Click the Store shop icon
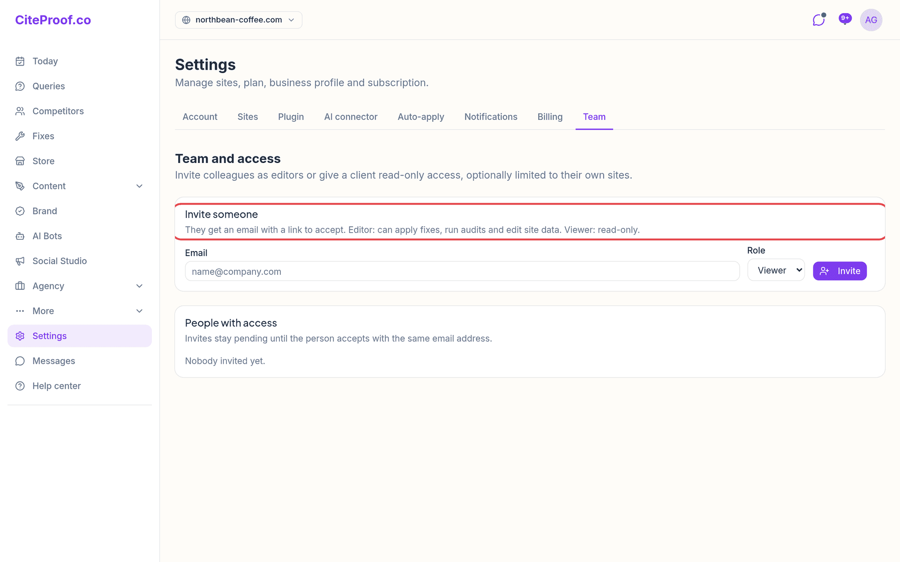The image size is (900, 562). 20,161
